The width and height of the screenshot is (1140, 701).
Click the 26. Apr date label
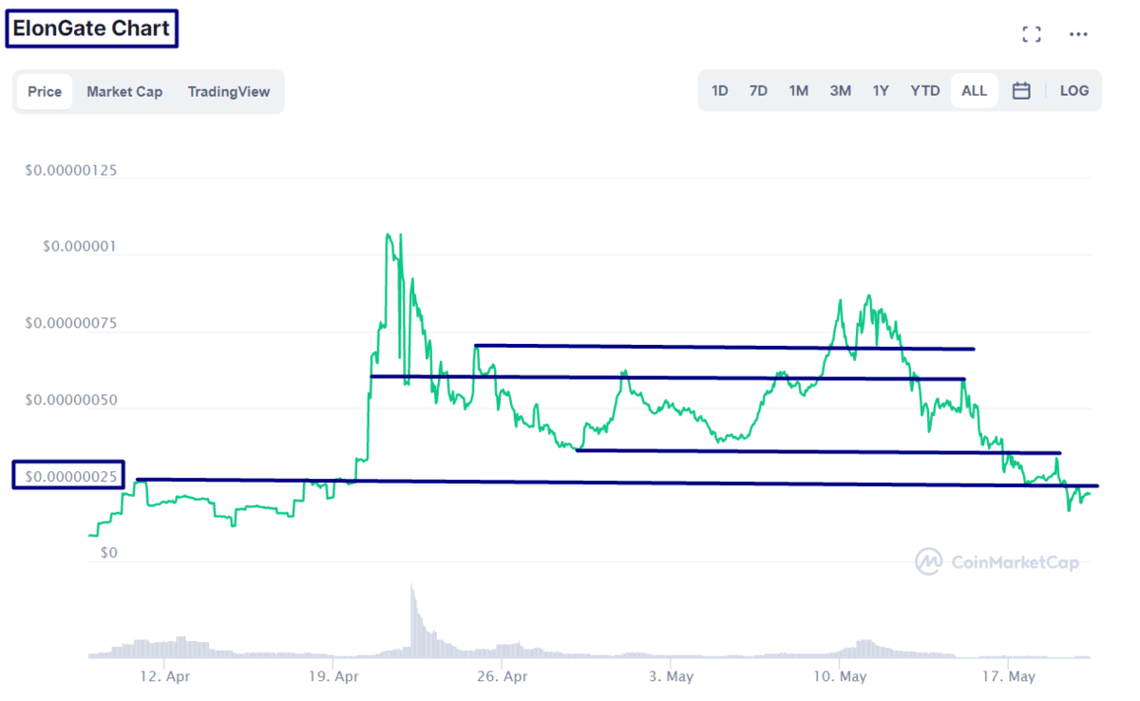502,677
